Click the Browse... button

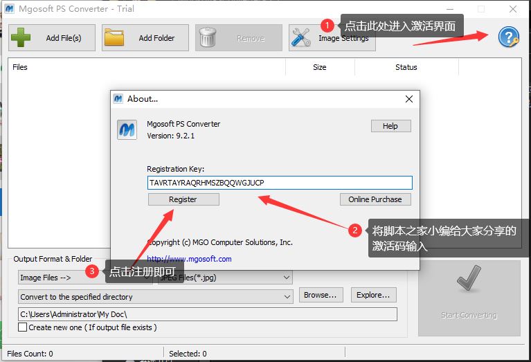click(321, 295)
